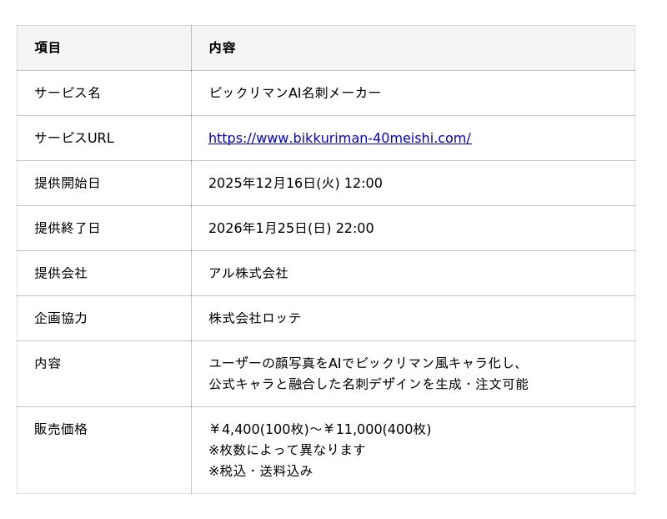This screenshot has width=667, height=519.
Task: Select the サービスURL row label
Action: 74,139
